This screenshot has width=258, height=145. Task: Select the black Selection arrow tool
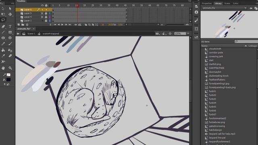(x=3, y=8)
